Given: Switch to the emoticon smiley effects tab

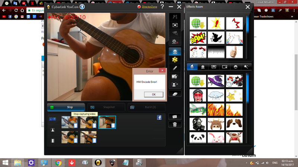Looking at the screenshot, I should (x=236, y=67).
